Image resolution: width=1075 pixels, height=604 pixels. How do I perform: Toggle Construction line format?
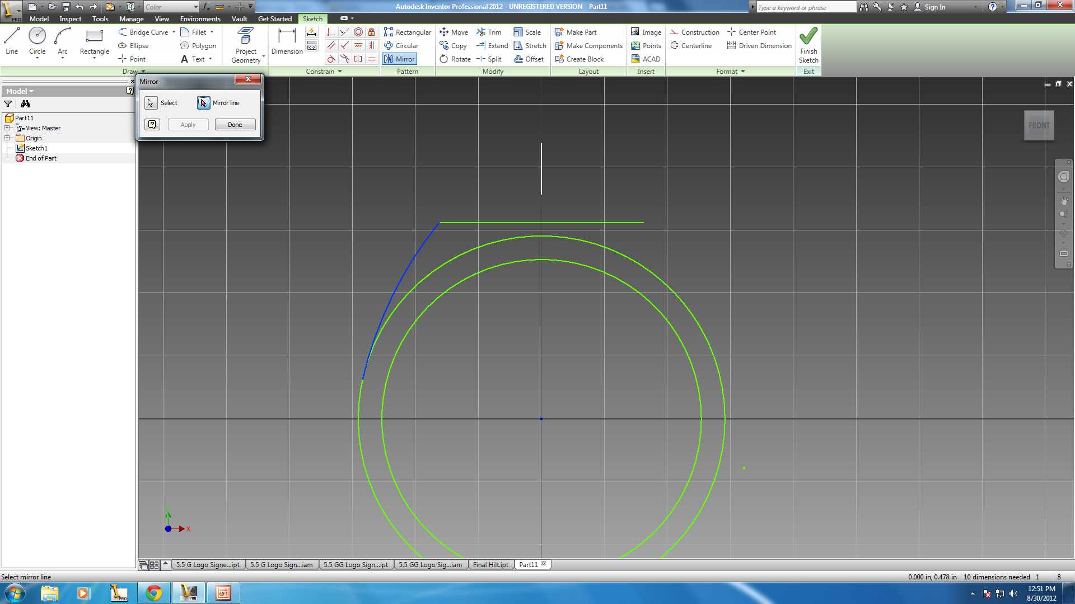point(694,32)
